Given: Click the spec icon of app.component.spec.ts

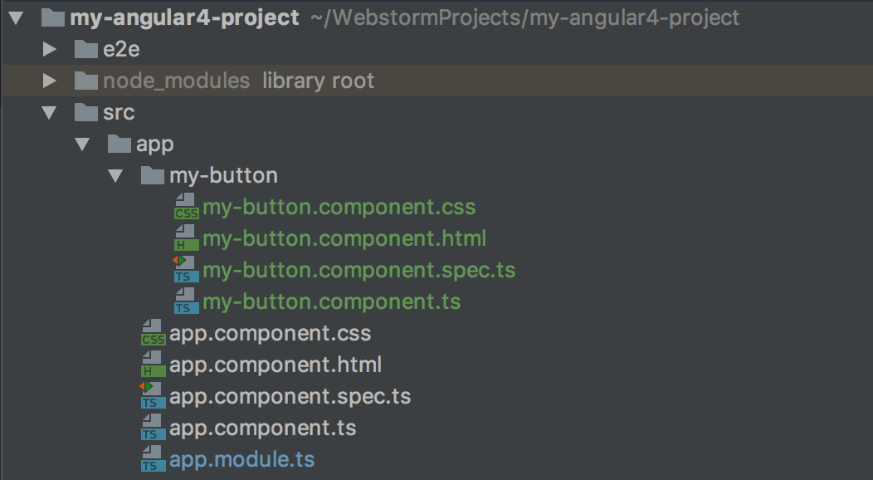Looking at the screenshot, I should point(153,396).
